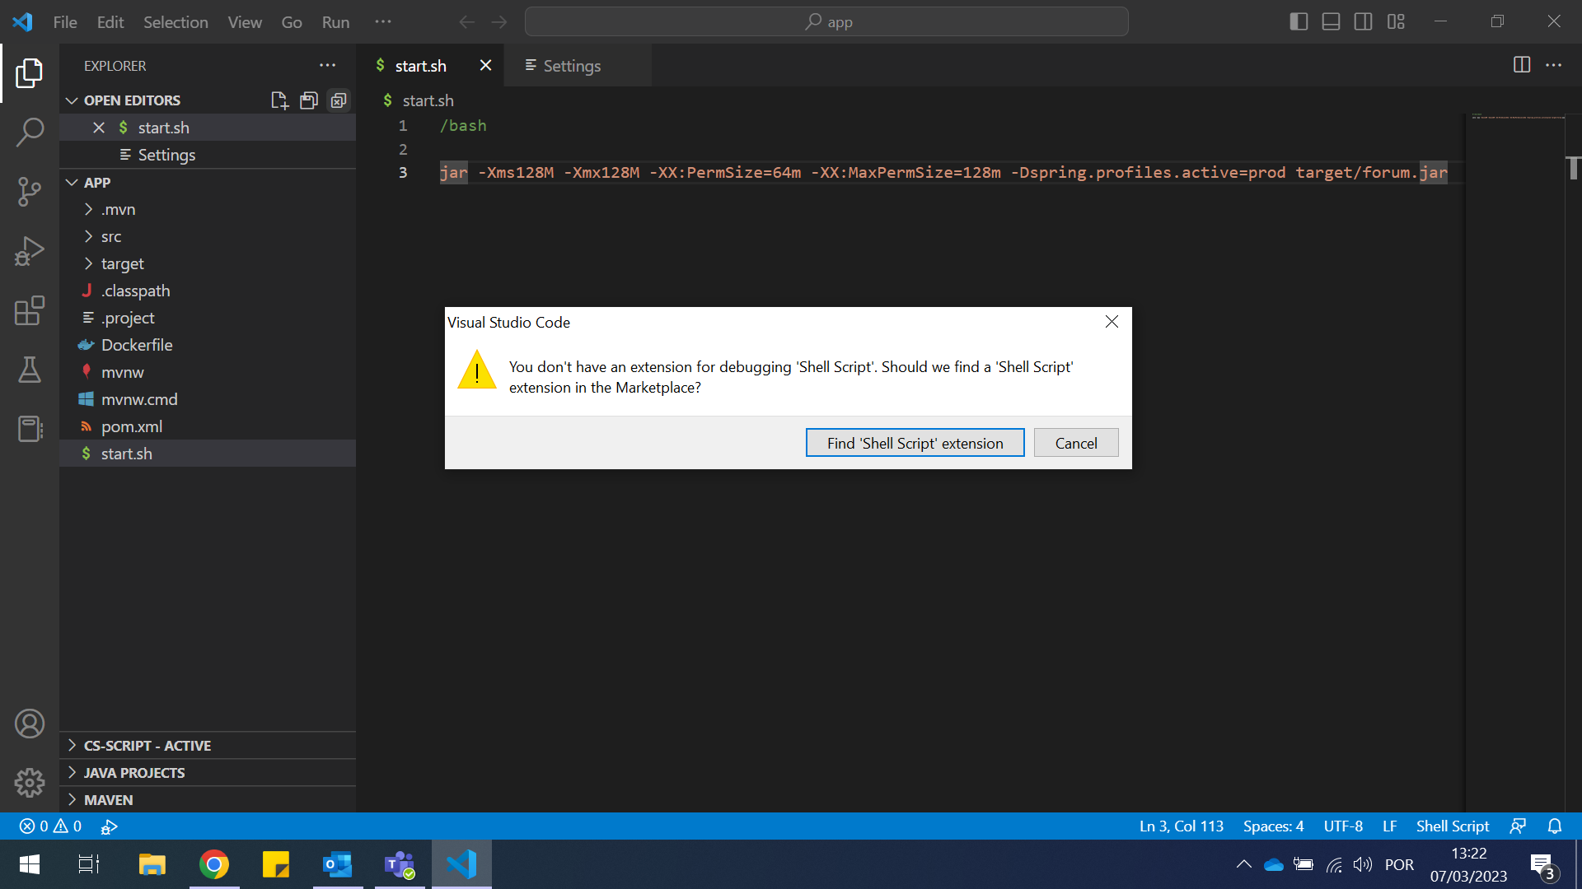This screenshot has height=889, width=1582.
Task: Open the Go menu
Action: point(292,22)
